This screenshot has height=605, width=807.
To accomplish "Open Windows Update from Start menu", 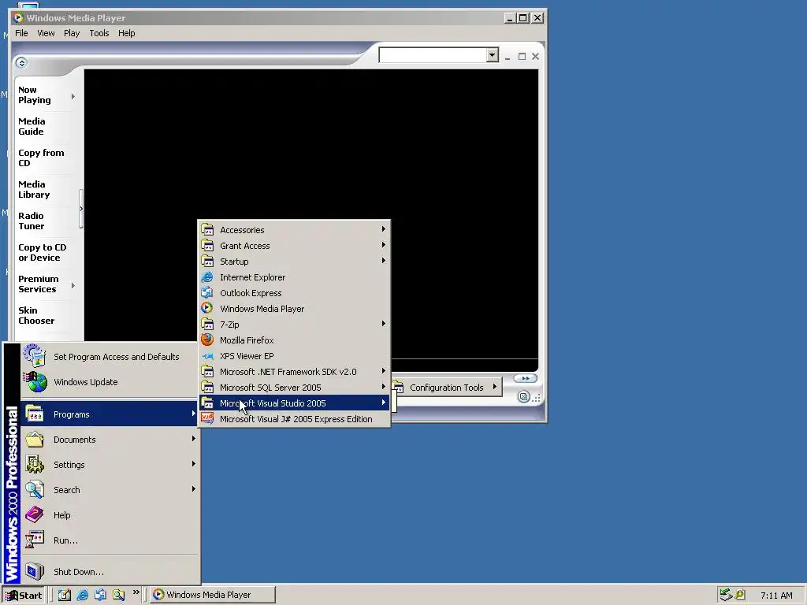I will [109, 382].
